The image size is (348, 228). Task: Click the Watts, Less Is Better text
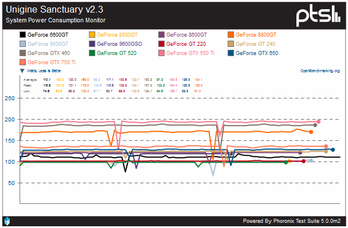pos(44,71)
